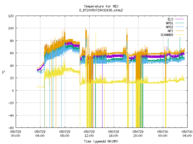Screen dimensions: 193x144
Task: Click the y-axis tick label 120
Action: click(11, 16)
